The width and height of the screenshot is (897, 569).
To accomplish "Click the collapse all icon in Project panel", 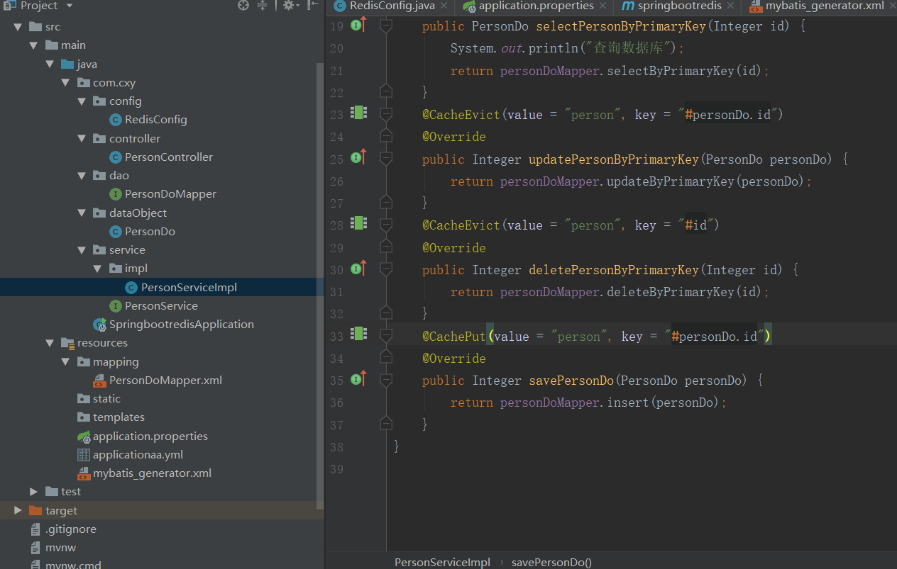I will 262,6.
